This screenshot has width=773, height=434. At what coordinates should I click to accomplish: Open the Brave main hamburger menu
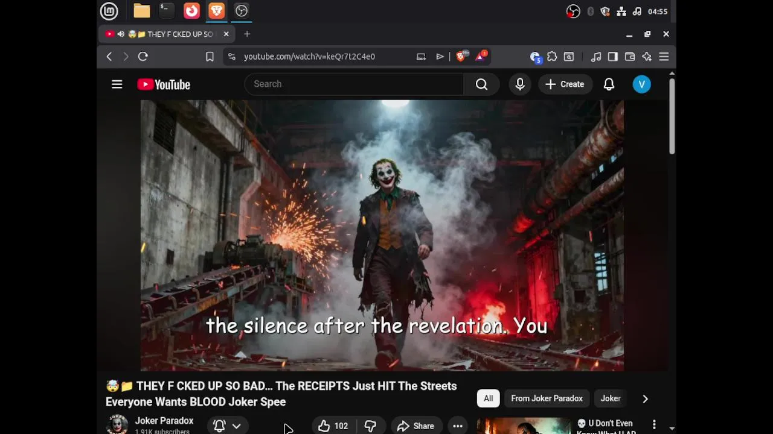[x=664, y=56]
